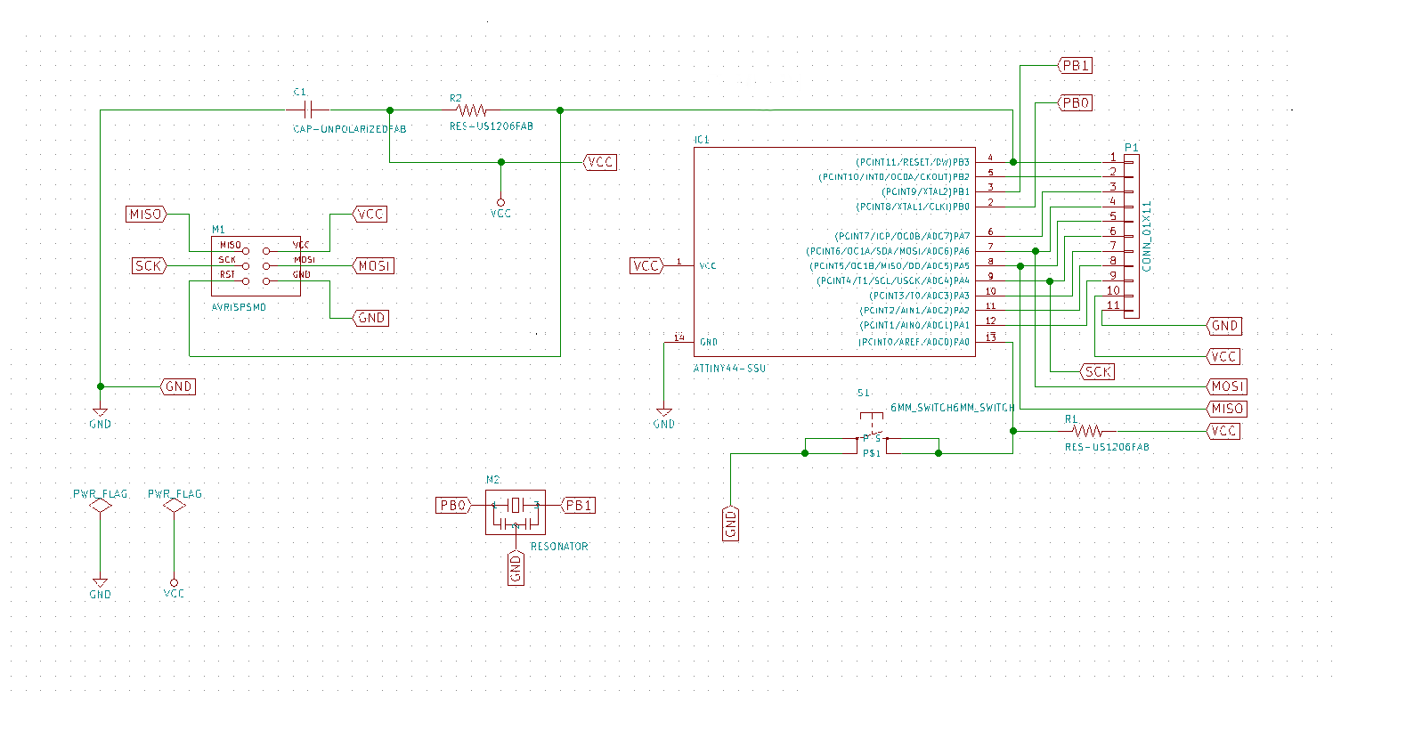Click the (PCINT2/AIN1/ADC2)PA2 pin name
This screenshot has width=1414, height=755.
pos(914,311)
